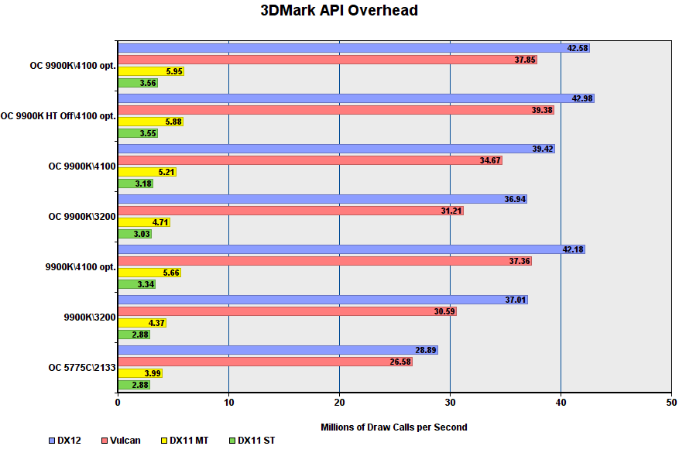Click the x-axis tick label 20

tap(339, 403)
